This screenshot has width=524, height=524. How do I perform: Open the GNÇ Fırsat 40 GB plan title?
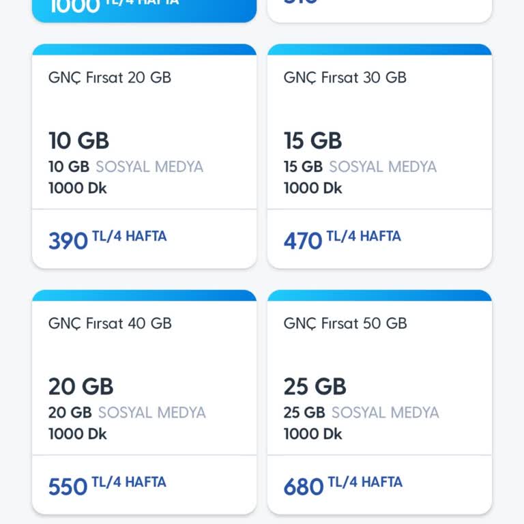tap(110, 323)
